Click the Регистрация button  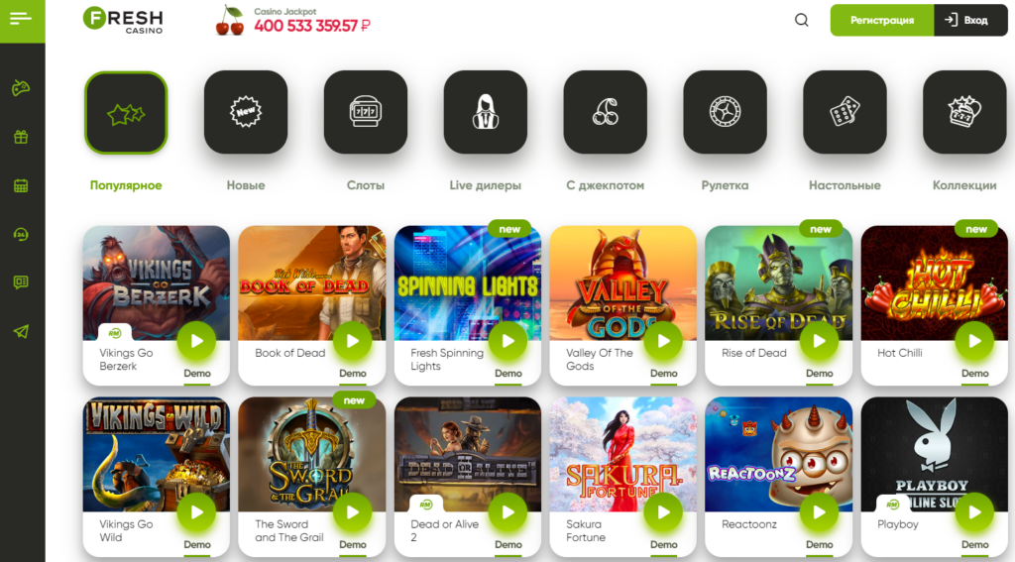(x=882, y=20)
